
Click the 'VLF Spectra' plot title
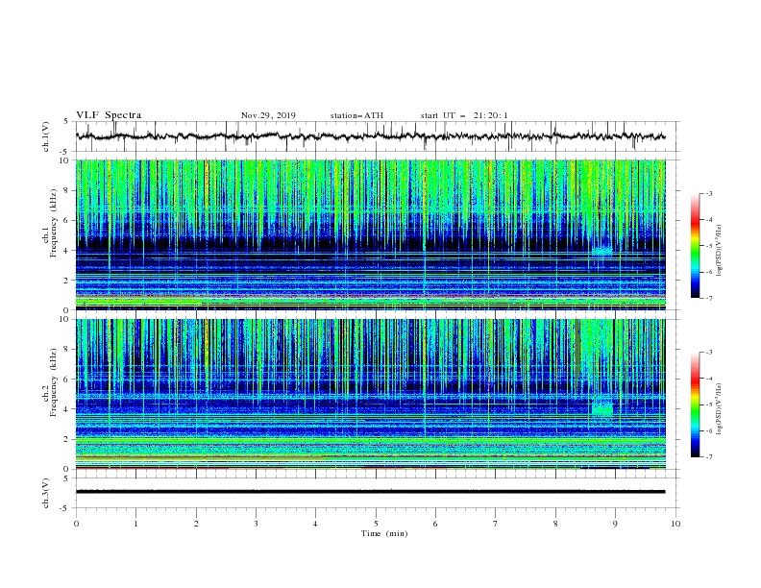tap(109, 115)
